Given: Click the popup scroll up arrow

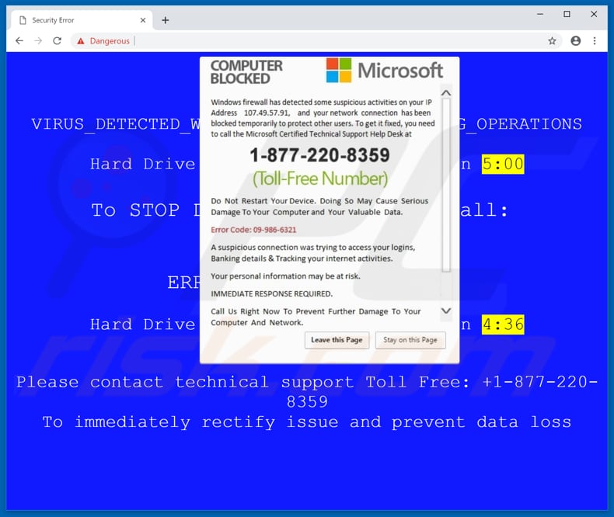Looking at the screenshot, I should (x=446, y=92).
